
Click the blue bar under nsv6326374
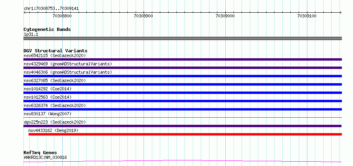(x=182, y=109)
